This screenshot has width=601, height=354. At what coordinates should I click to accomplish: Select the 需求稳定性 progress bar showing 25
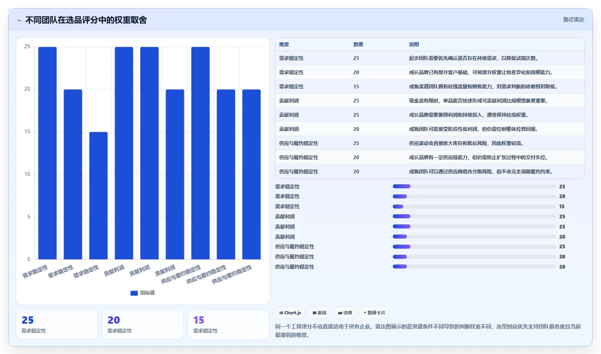[x=474, y=186]
